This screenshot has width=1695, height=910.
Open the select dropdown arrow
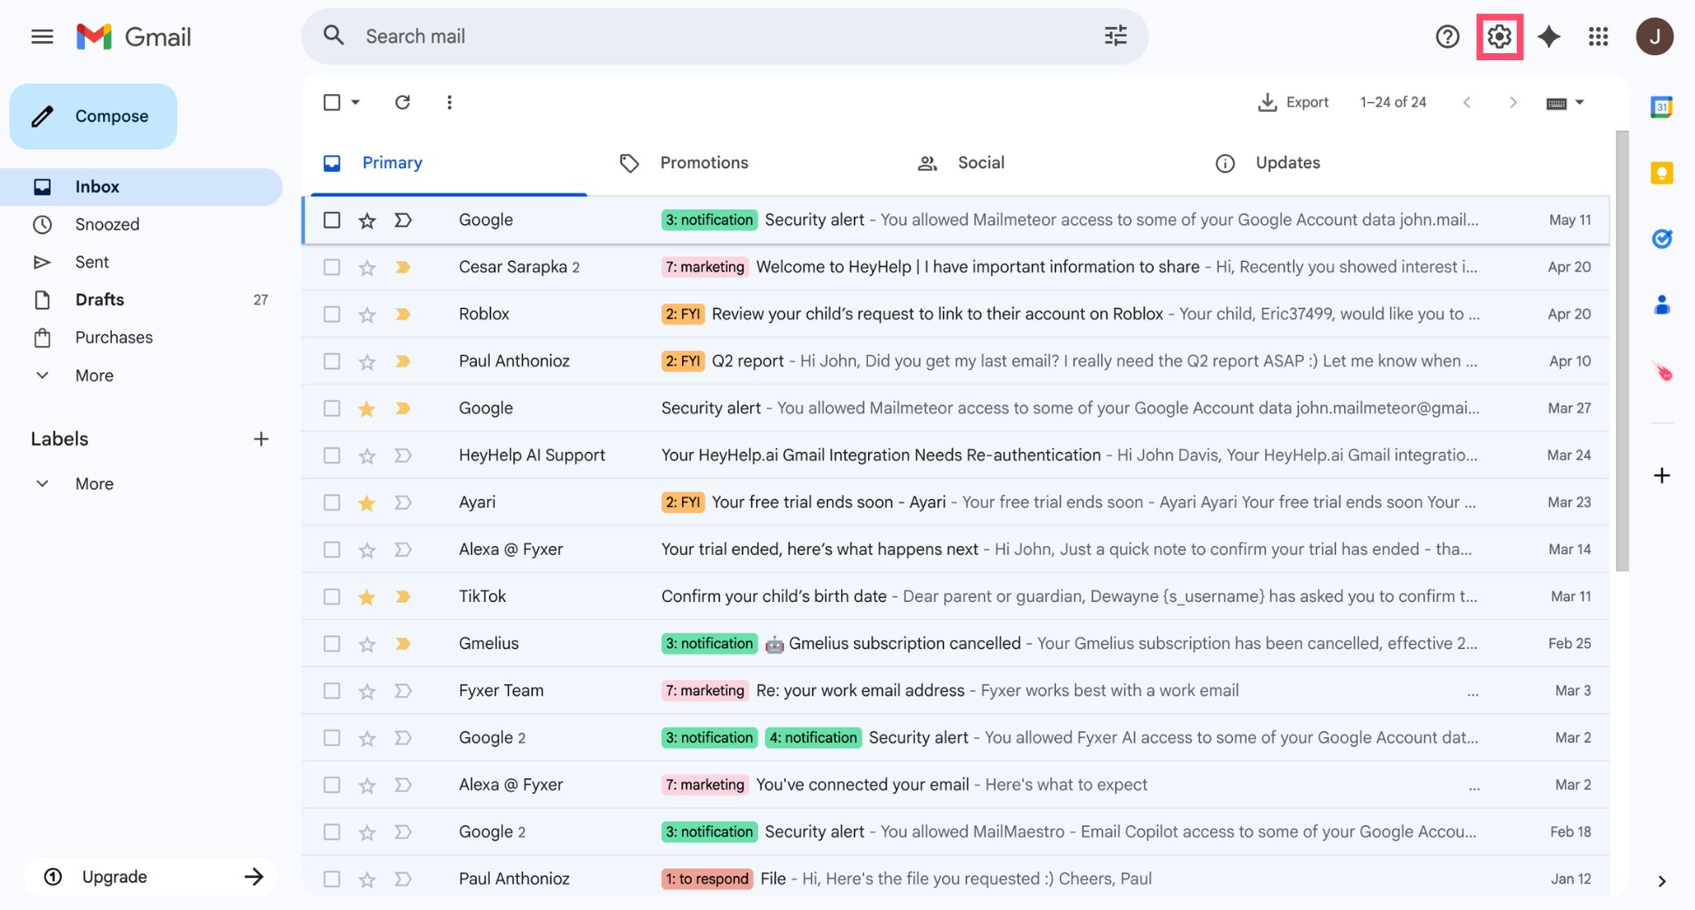point(355,102)
